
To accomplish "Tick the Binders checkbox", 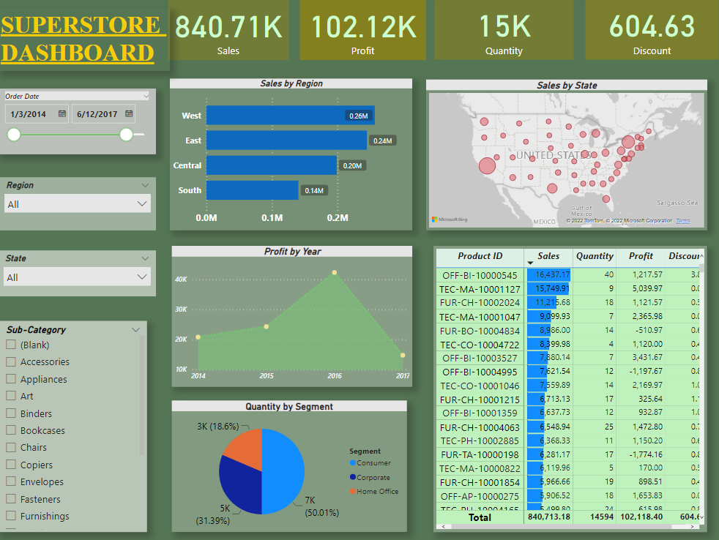I will (x=11, y=413).
